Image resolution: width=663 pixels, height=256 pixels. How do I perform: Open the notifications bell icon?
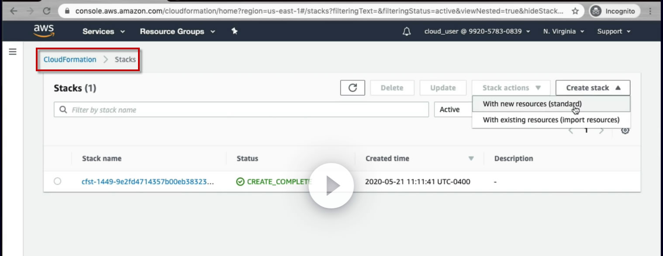click(407, 31)
